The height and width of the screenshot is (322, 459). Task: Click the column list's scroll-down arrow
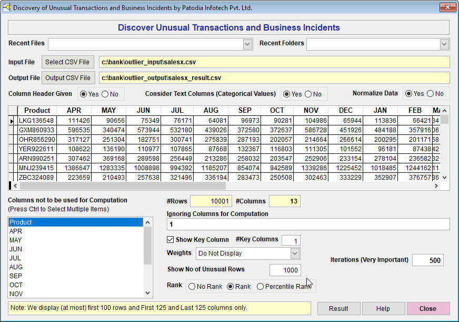[x=148, y=294]
